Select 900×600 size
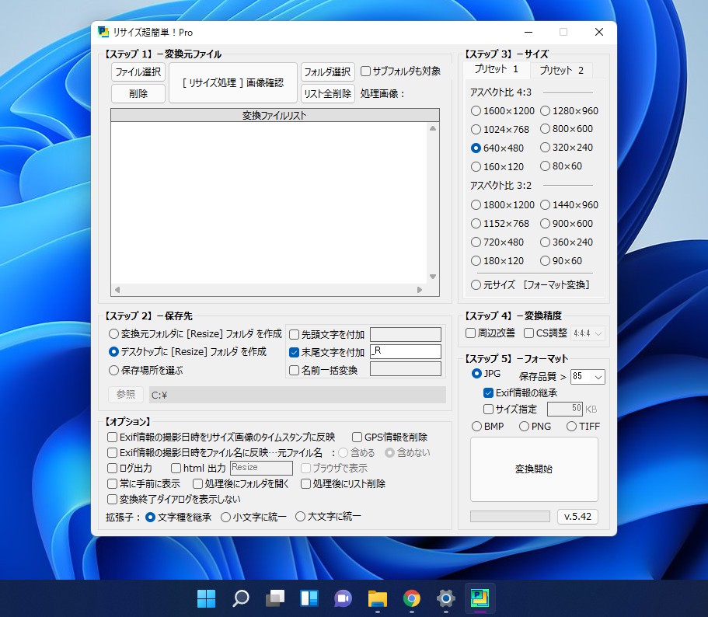The image size is (708, 617). 567,224
